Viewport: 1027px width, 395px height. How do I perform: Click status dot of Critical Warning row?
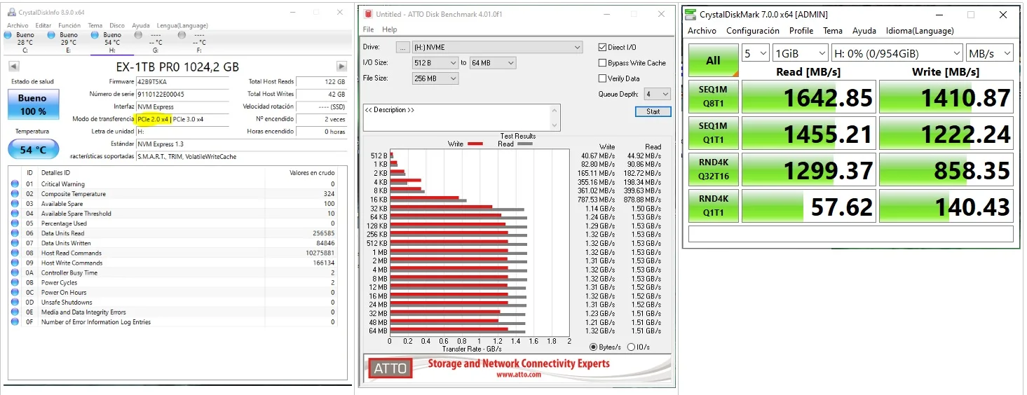(x=15, y=184)
